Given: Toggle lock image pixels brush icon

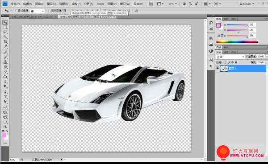Looking at the screenshot, I should (x=229, y=62).
